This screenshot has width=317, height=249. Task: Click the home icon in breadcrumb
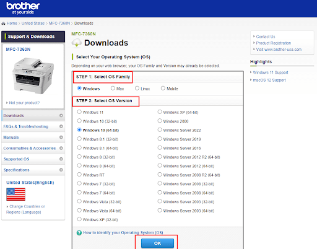[3, 24]
